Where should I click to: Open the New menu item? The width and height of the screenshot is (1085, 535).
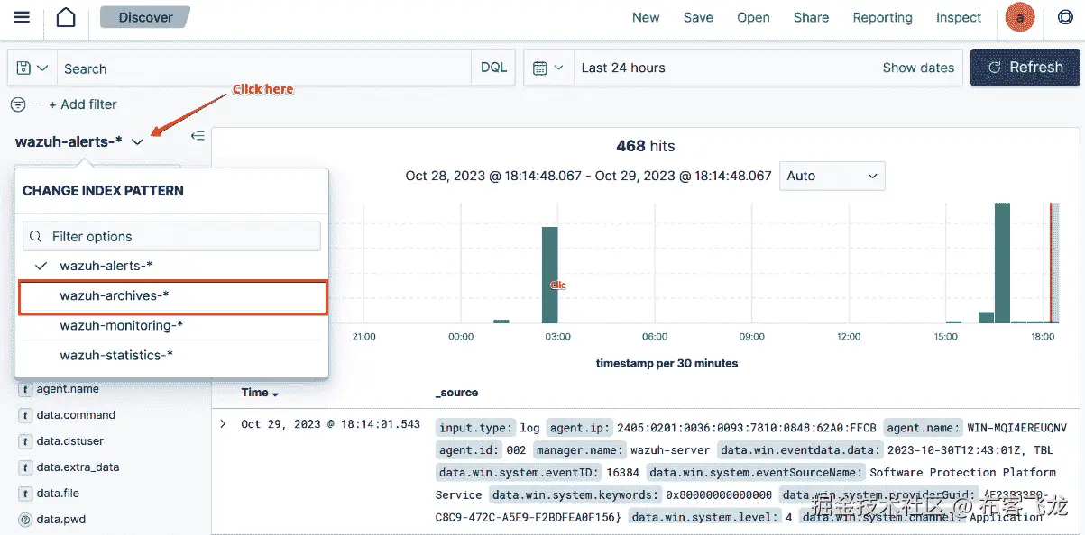tap(646, 17)
